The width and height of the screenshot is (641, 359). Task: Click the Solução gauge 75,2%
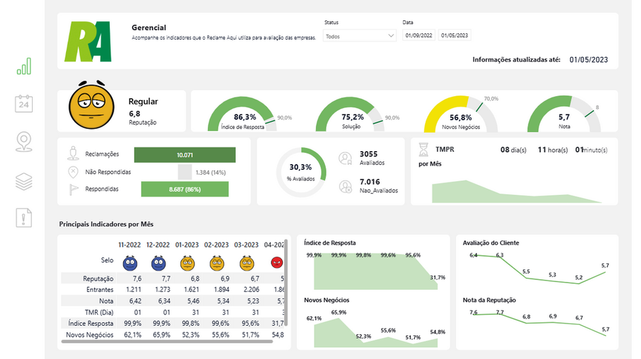click(350, 114)
